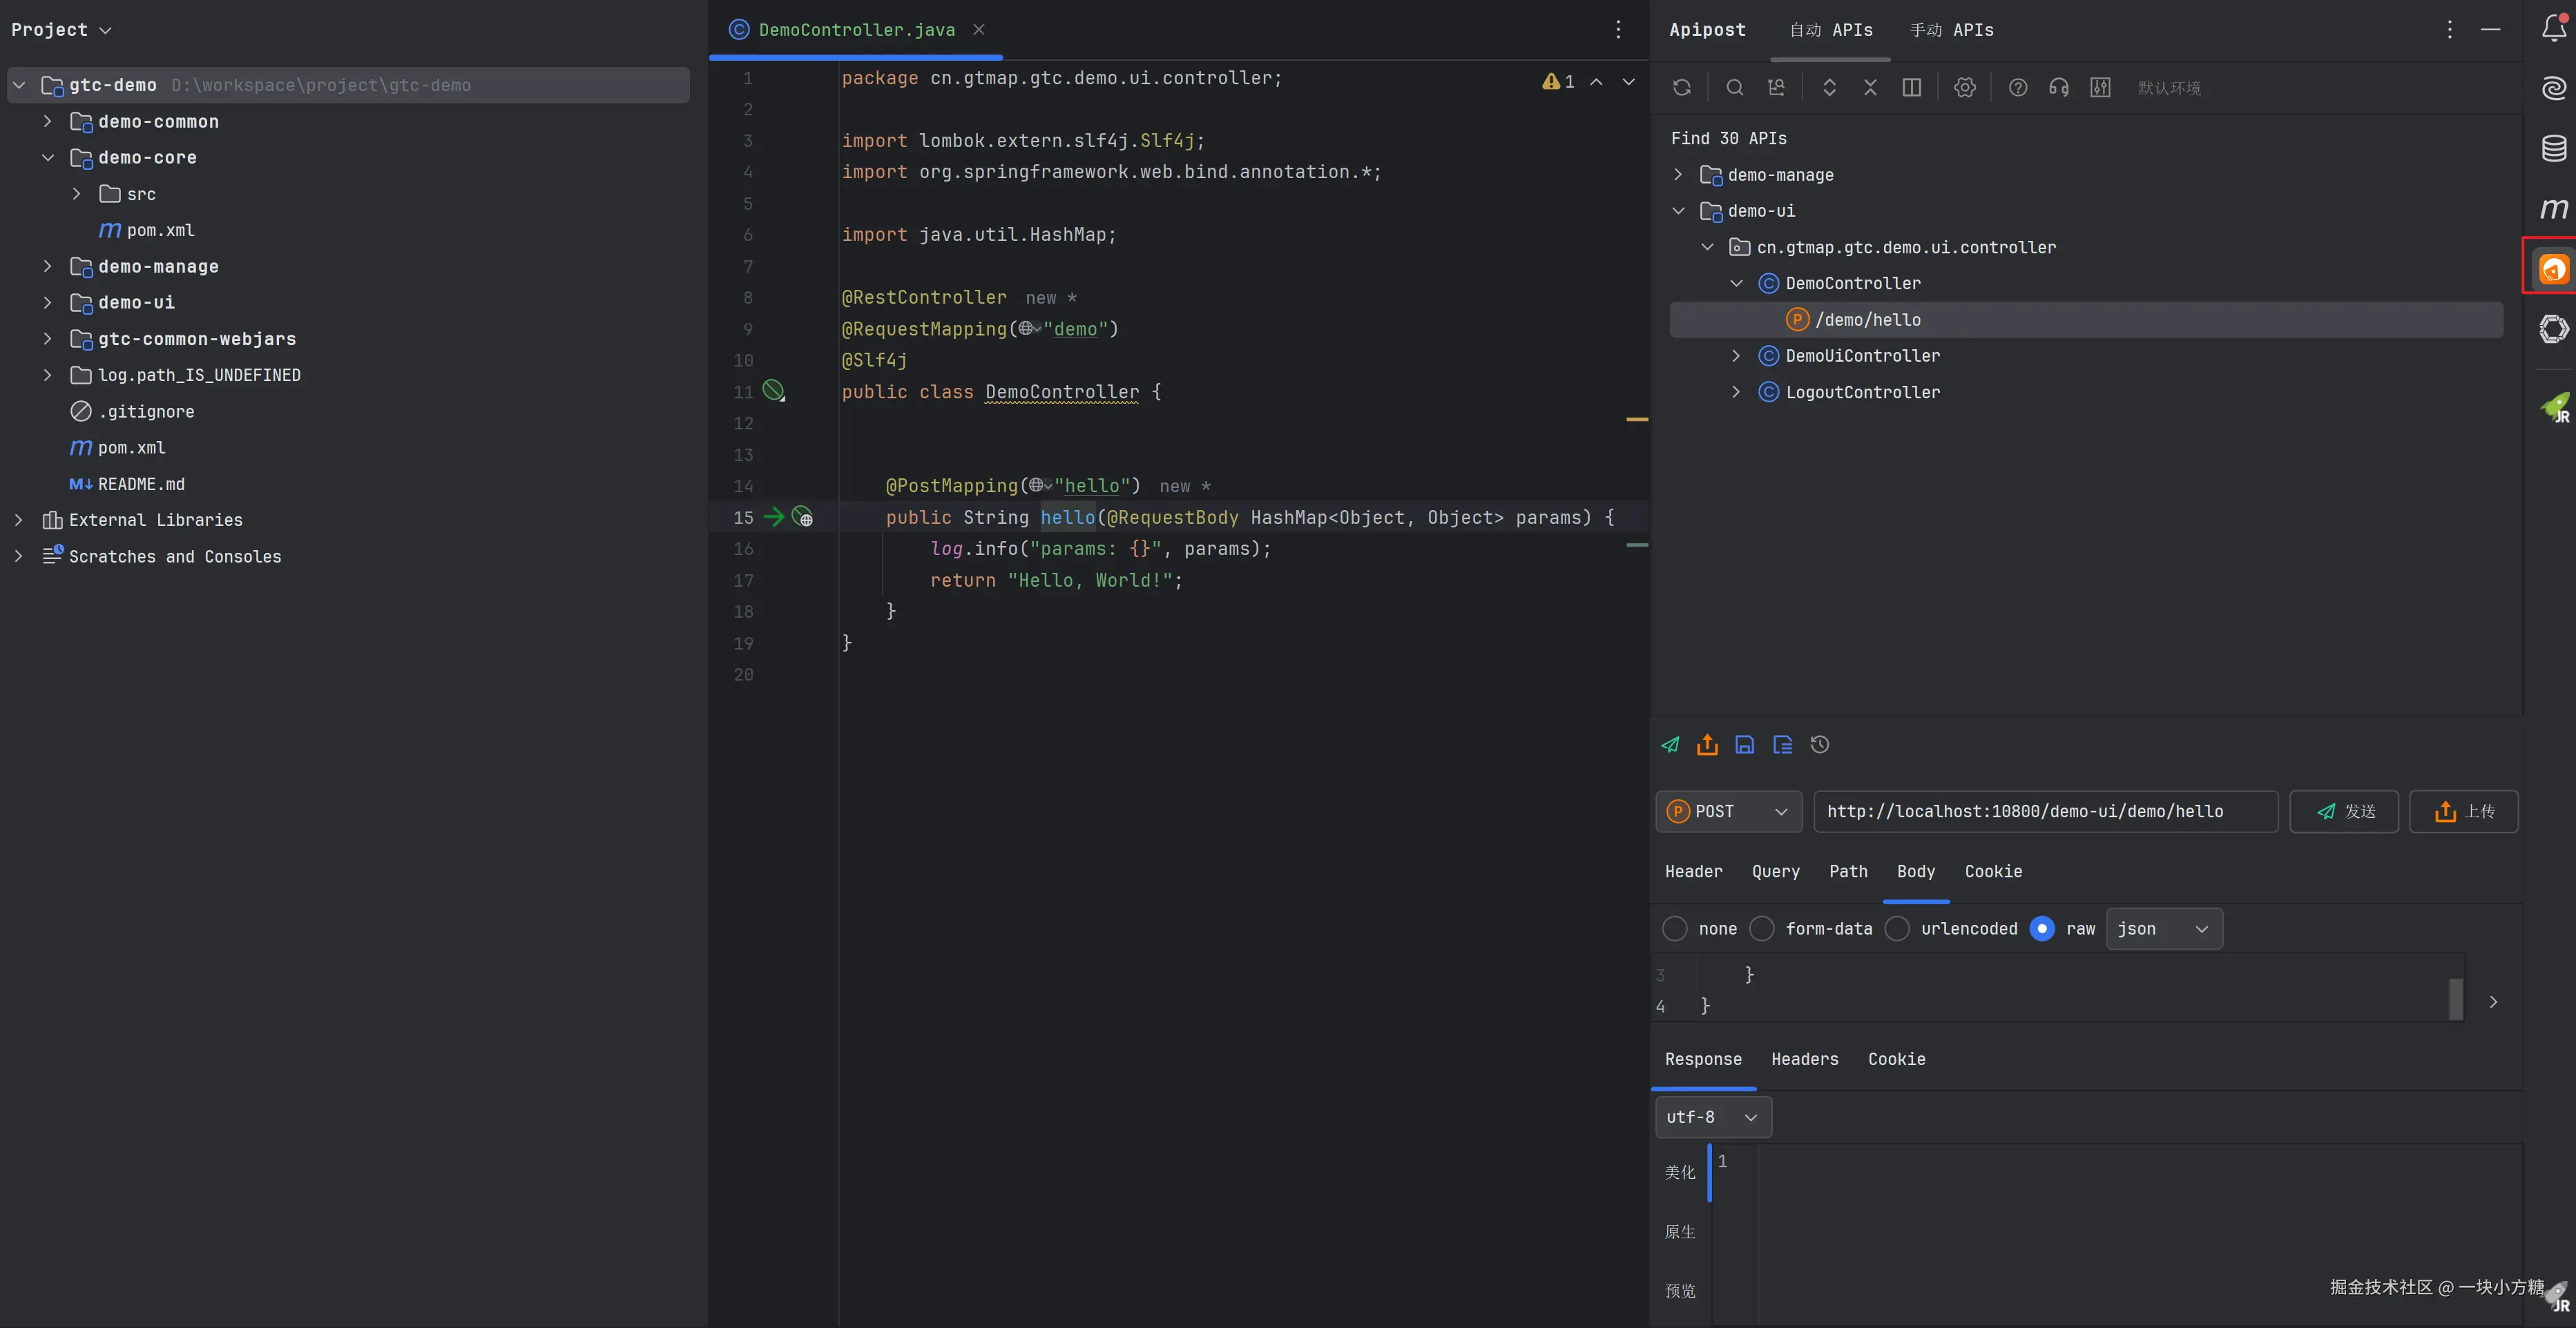This screenshot has width=2576, height=1328.
Task: Open the Apipost settings gear icon
Action: (1965, 88)
